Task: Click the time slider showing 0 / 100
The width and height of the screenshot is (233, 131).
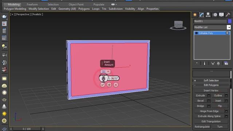Action: (27, 129)
